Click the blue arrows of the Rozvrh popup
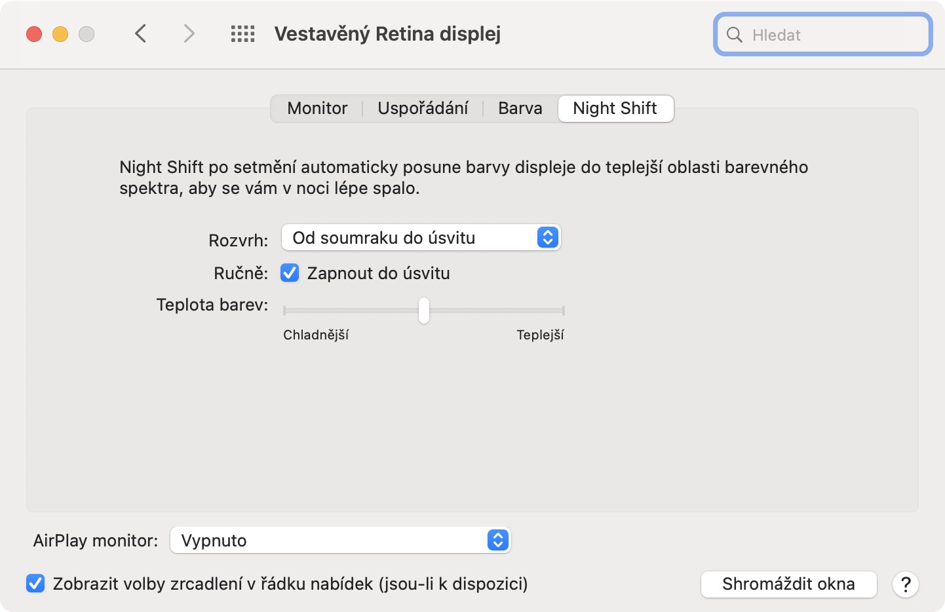This screenshot has height=612, width=945. [x=548, y=237]
